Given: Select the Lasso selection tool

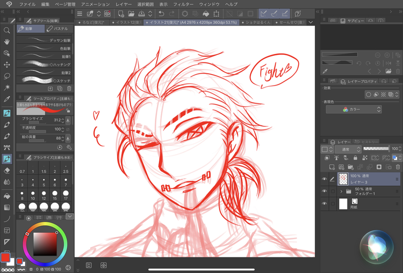Looking at the screenshot, I should tap(7, 76).
